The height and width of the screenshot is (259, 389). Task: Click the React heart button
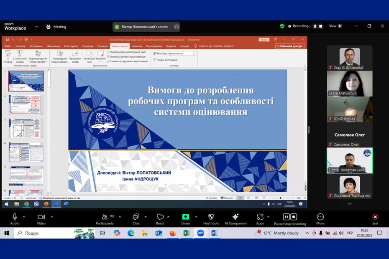tap(160, 219)
